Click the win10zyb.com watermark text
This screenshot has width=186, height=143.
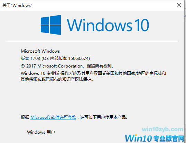click(x=162, y=129)
